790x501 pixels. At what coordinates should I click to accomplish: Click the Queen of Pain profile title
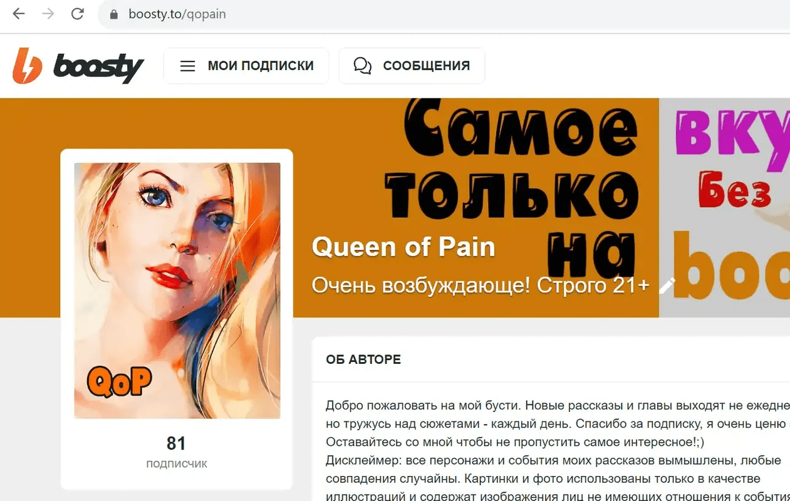coord(403,247)
